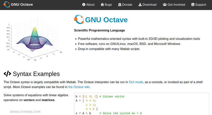Click the Support book icon
This screenshot has height=115, width=212.
[193, 5]
